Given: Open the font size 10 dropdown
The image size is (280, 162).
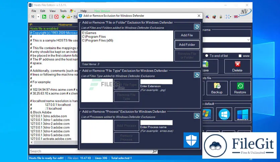Looking at the screenshot, I should pos(38,17).
